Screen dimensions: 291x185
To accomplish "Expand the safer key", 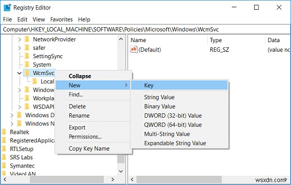I will (19, 48).
